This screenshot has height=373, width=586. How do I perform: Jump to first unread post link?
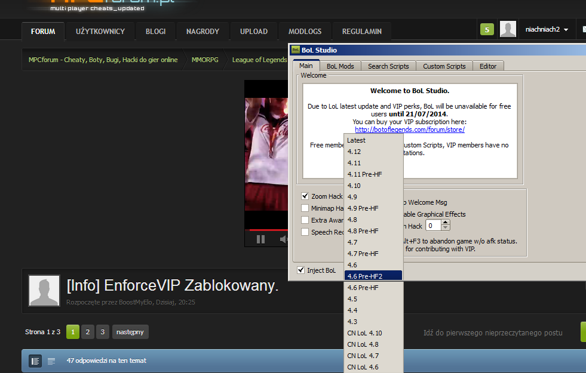point(493,332)
